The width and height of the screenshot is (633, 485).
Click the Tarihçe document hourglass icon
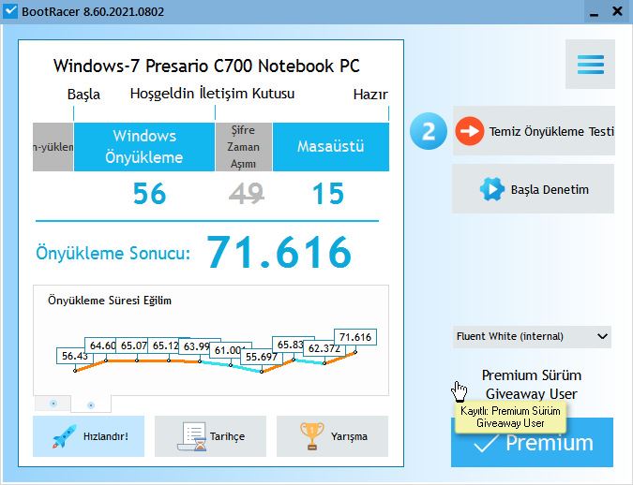point(192,436)
